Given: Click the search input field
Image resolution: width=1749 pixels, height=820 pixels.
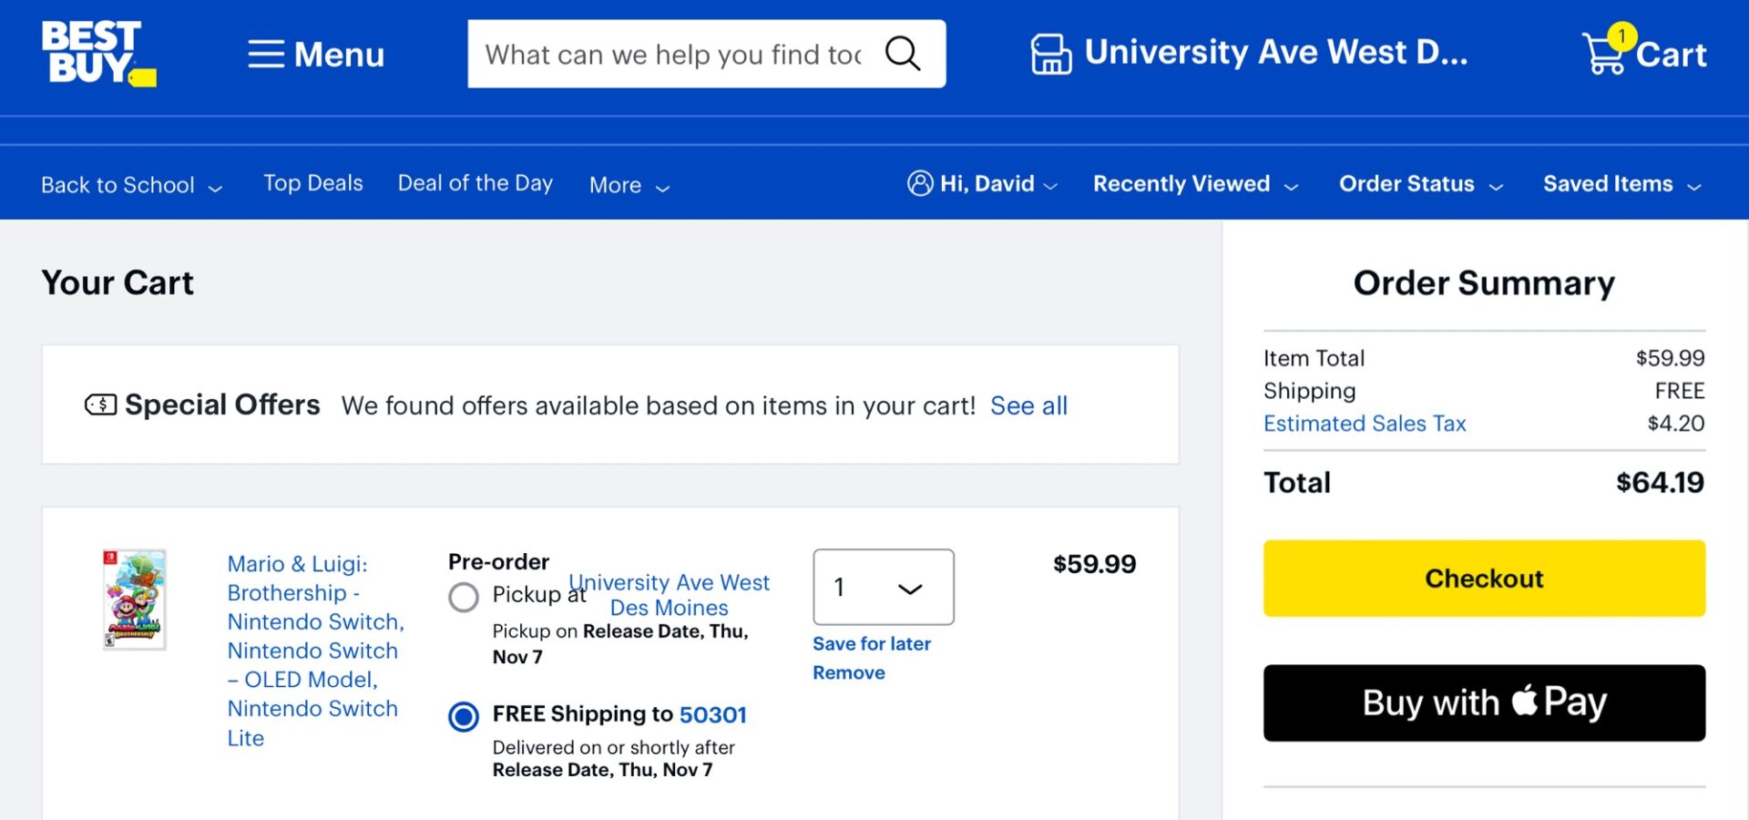Looking at the screenshot, I should 674,55.
